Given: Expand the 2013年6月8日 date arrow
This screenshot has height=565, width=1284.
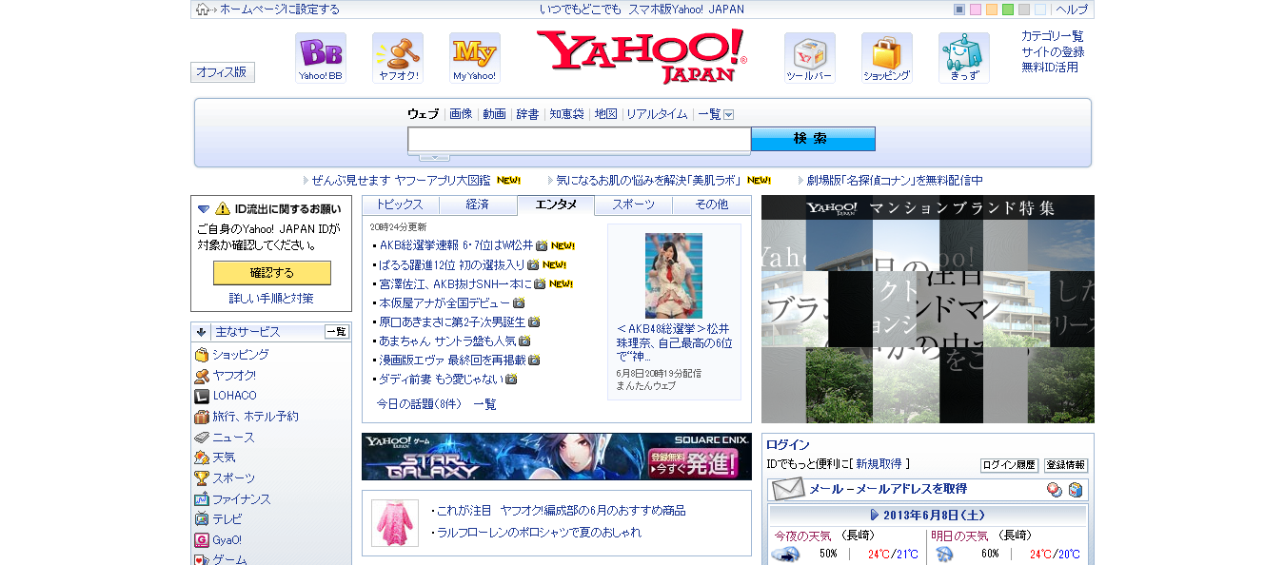Looking at the screenshot, I should pos(875,515).
